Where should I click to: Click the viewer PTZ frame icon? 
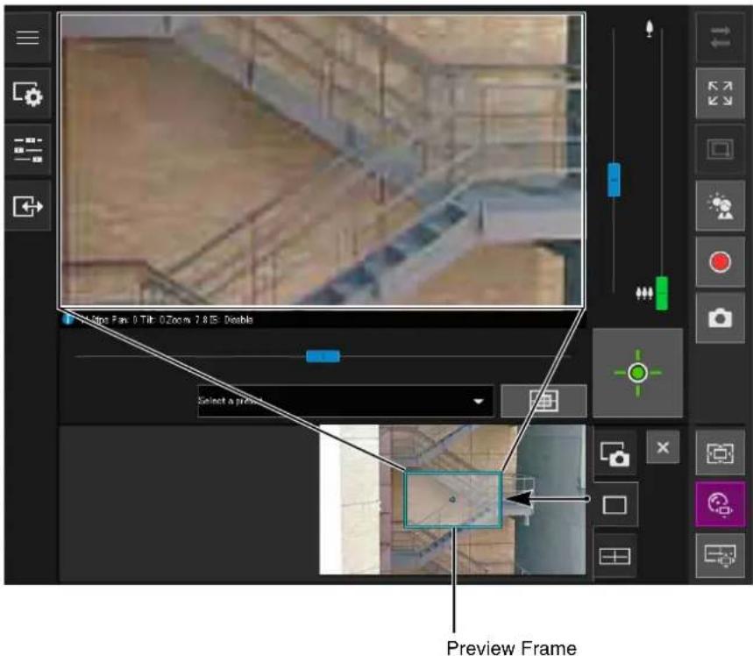pyautogui.click(x=720, y=453)
